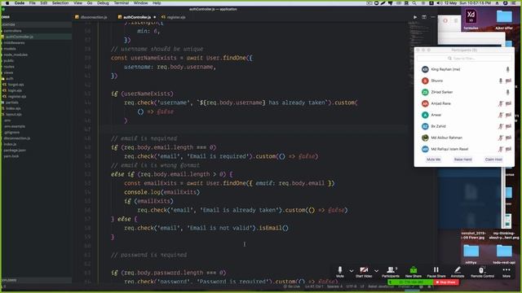
Task: Click Mute Me in Participants panel
Action: click(x=433, y=160)
